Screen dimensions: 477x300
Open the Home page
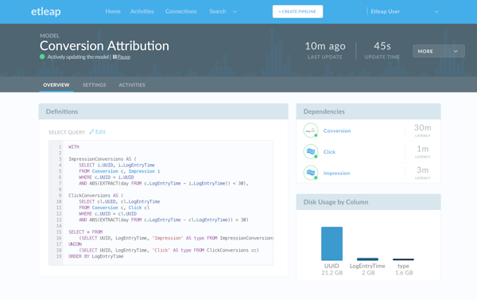point(113,11)
